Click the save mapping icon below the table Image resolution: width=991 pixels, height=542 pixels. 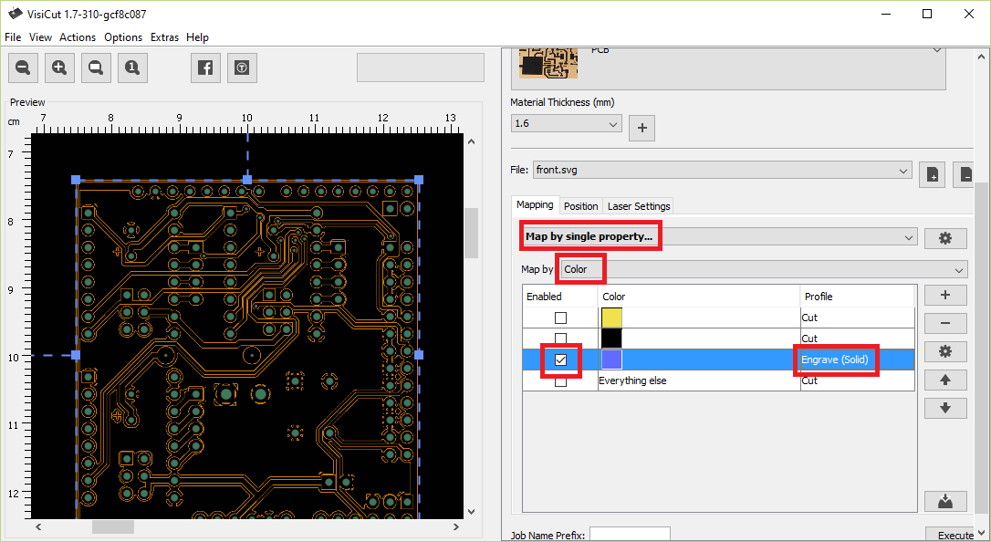[x=945, y=501]
